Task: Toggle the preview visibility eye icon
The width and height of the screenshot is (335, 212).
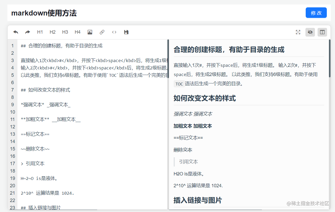Action: [x=310, y=32]
